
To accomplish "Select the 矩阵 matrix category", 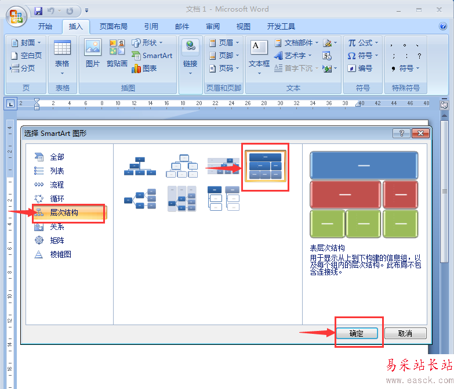I will click(57, 240).
